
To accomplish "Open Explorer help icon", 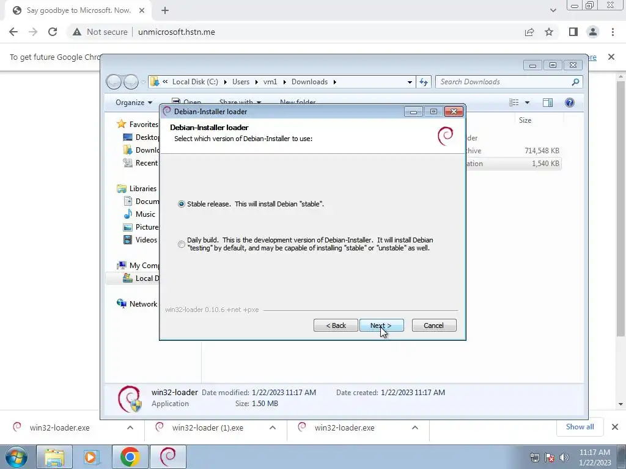I will pyautogui.click(x=570, y=103).
